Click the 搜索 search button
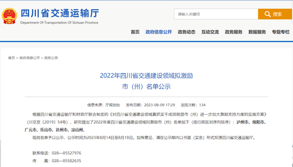293x167 pixels. pyautogui.click(x=275, y=14)
